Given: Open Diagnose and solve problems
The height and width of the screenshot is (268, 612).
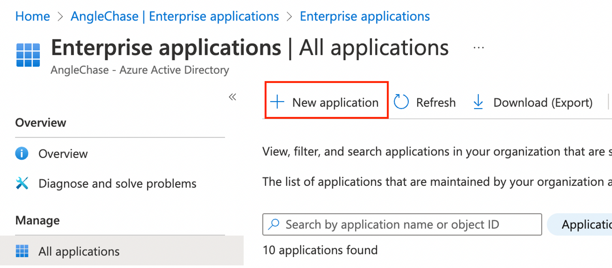Looking at the screenshot, I should pyautogui.click(x=117, y=183).
